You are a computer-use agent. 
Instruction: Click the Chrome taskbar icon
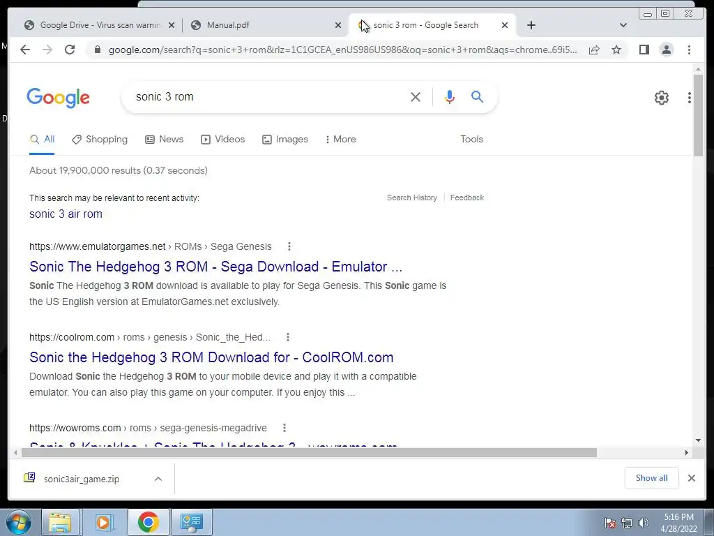pyautogui.click(x=148, y=522)
